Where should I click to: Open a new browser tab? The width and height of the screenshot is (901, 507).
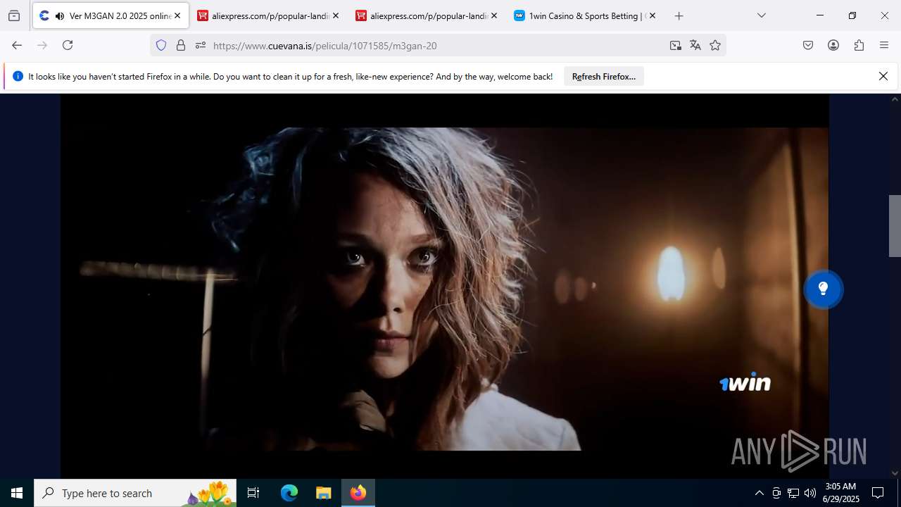tap(679, 15)
